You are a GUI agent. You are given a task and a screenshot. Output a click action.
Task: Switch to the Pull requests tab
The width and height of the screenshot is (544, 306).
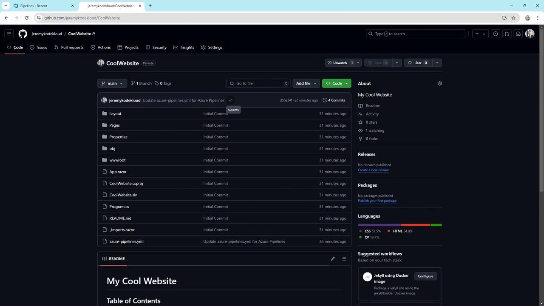[69, 47]
